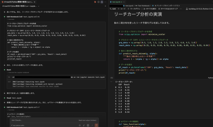Image resolution: width=213 pixels, height=127 pixels.
Task: Click the Ask Claude input field
Action: pos(43,120)
